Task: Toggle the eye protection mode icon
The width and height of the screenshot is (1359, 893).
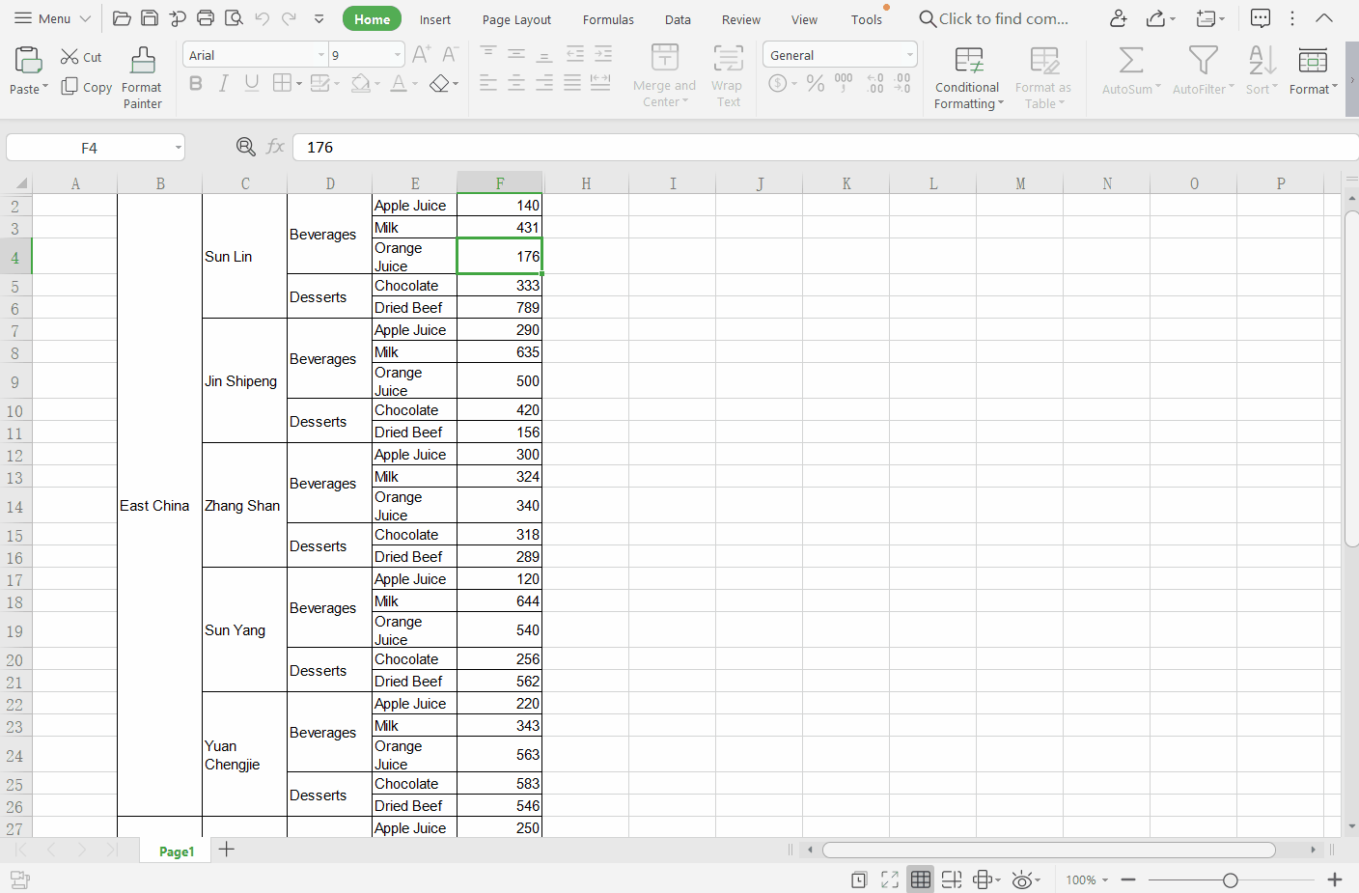Action: [1021, 879]
